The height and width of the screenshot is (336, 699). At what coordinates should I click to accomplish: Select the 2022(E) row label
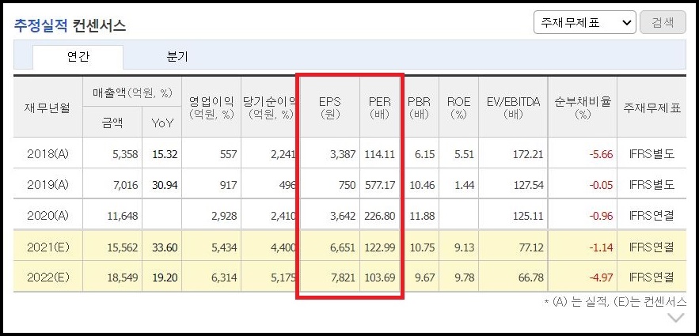coord(48,277)
